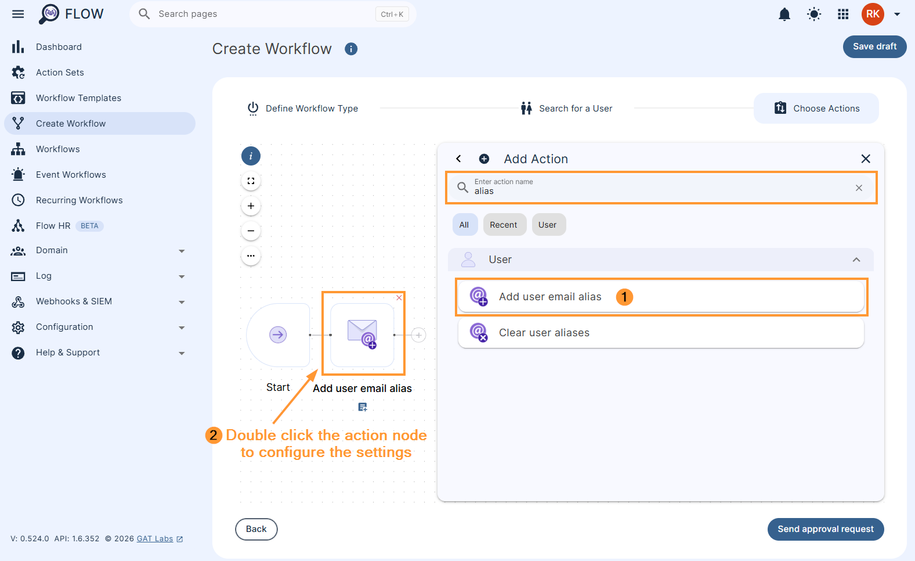The image size is (915, 561).
Task: Click the Dashboard bar chart icon
Action: pos(18,46)
